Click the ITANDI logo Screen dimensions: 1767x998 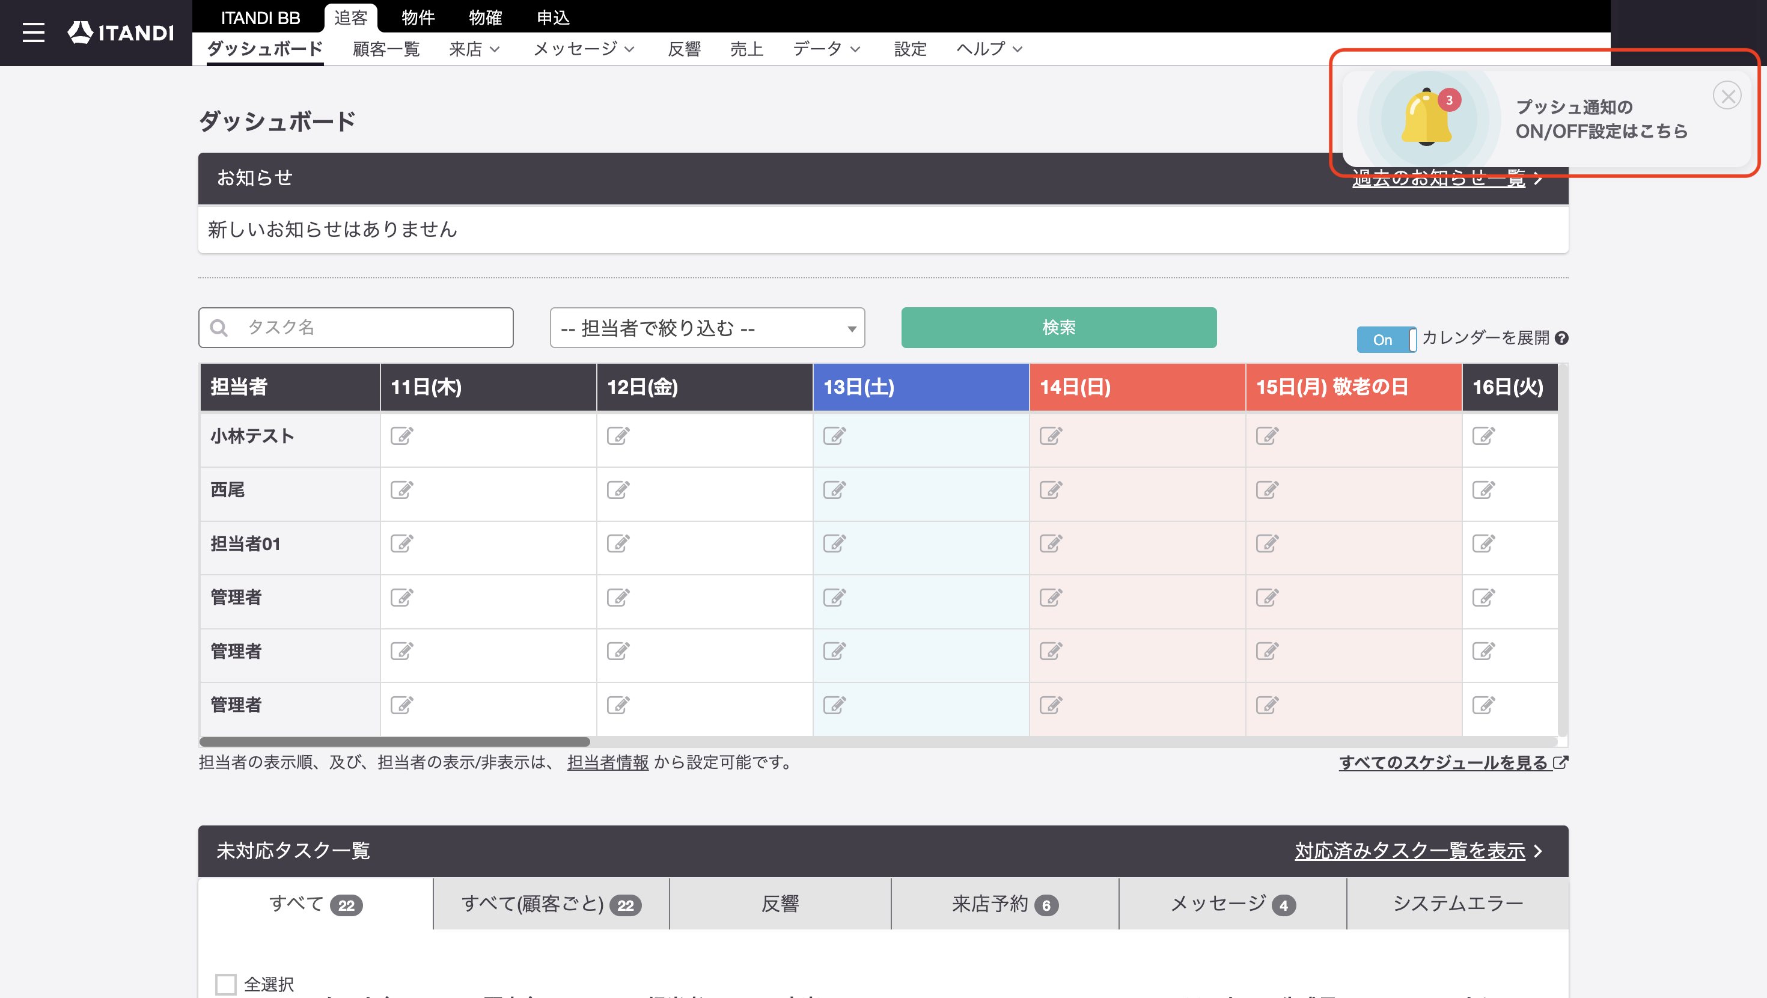point(121,32)
